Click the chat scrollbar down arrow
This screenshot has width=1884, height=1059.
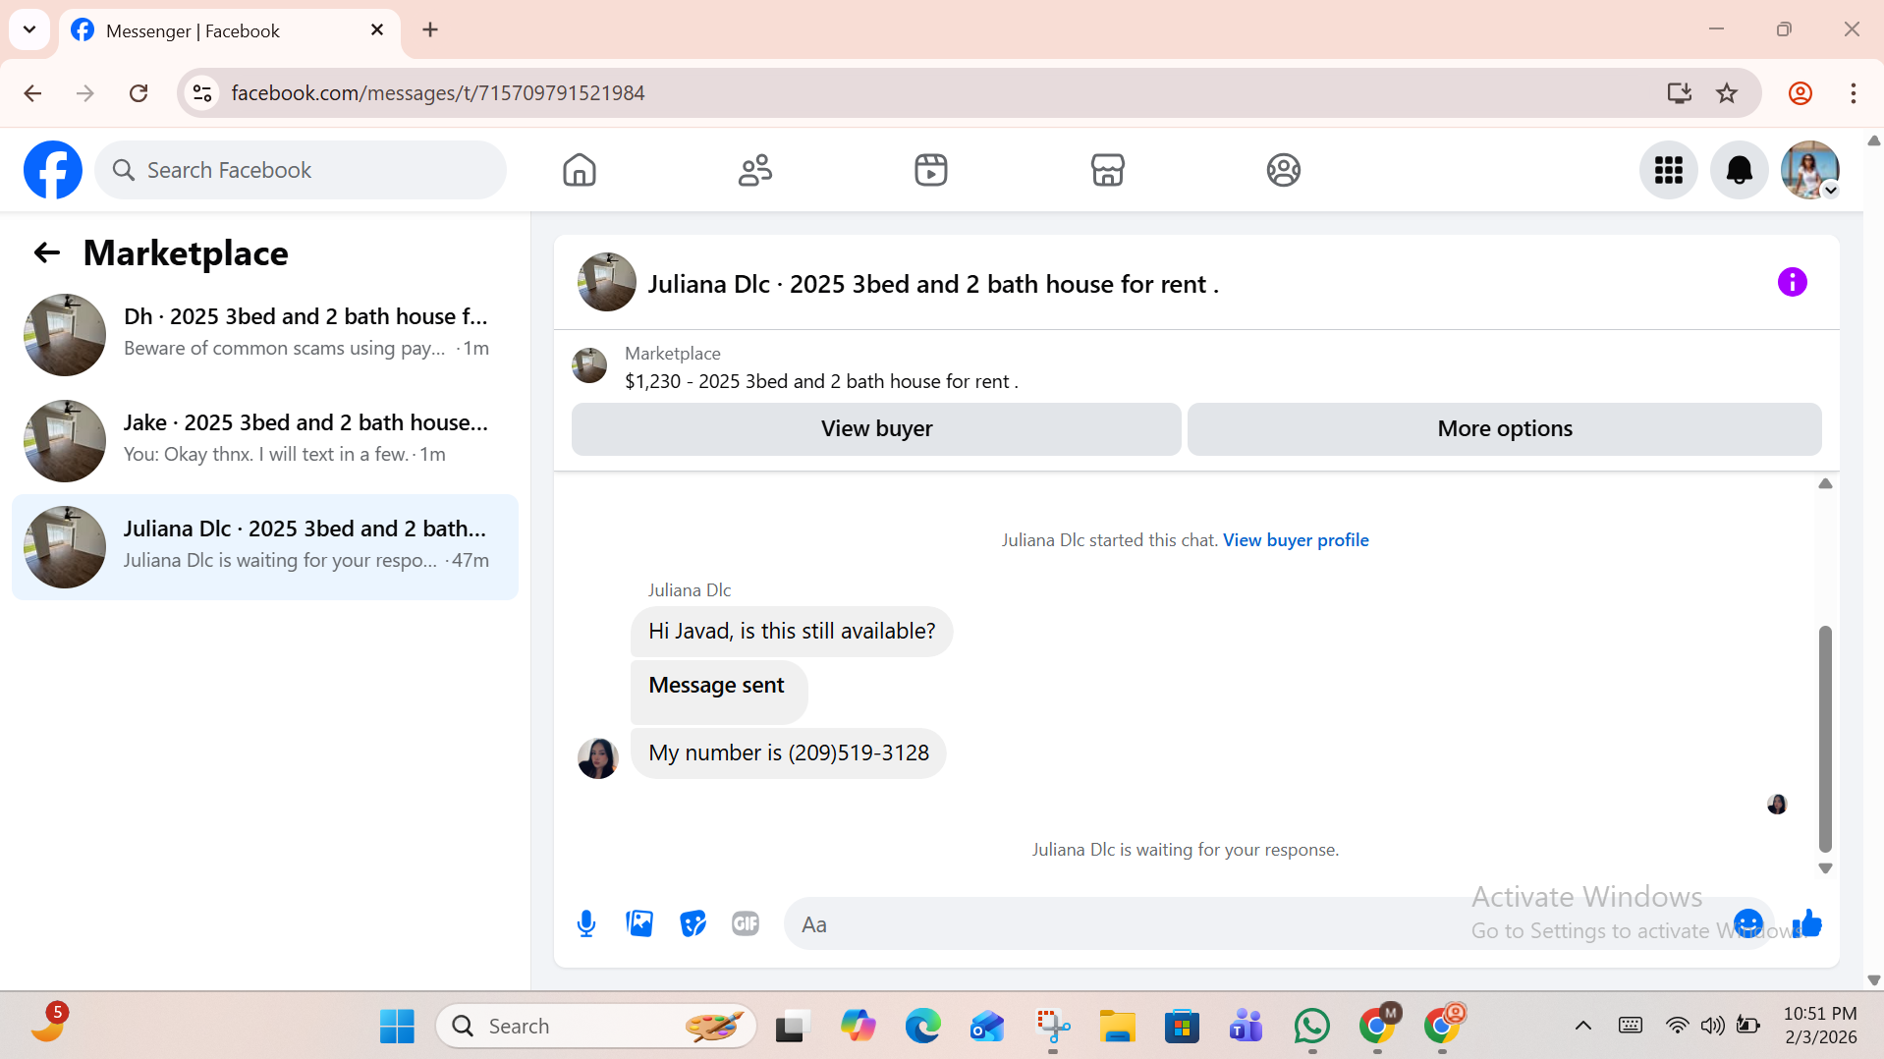(x=1825, y=868)
